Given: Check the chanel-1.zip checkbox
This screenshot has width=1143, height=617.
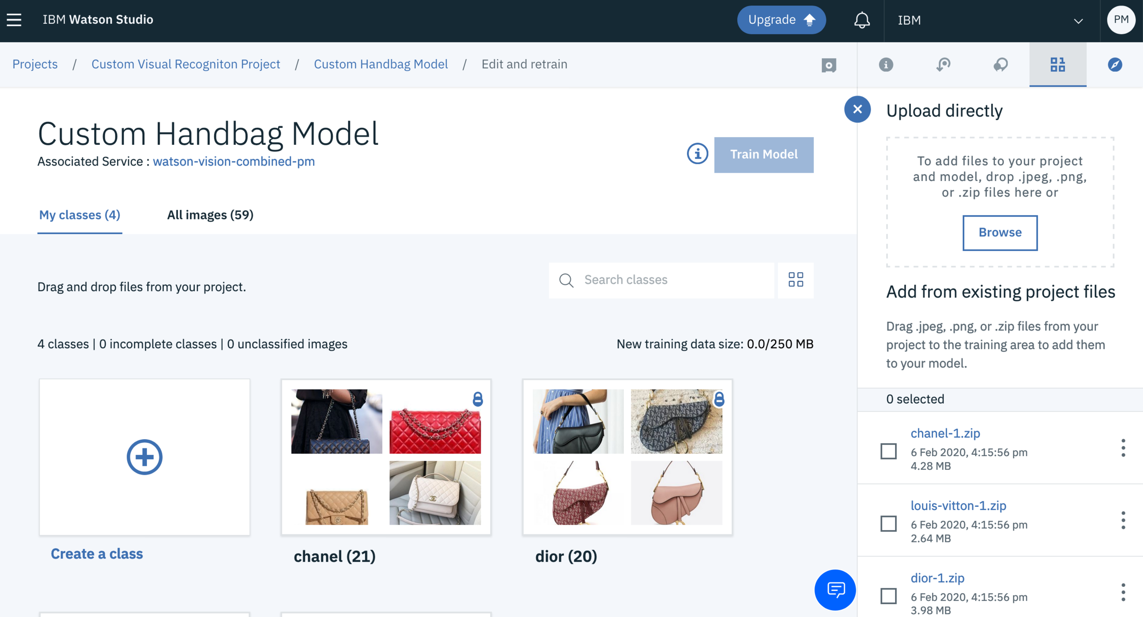Looking at the screenshot, I should 888,451.
